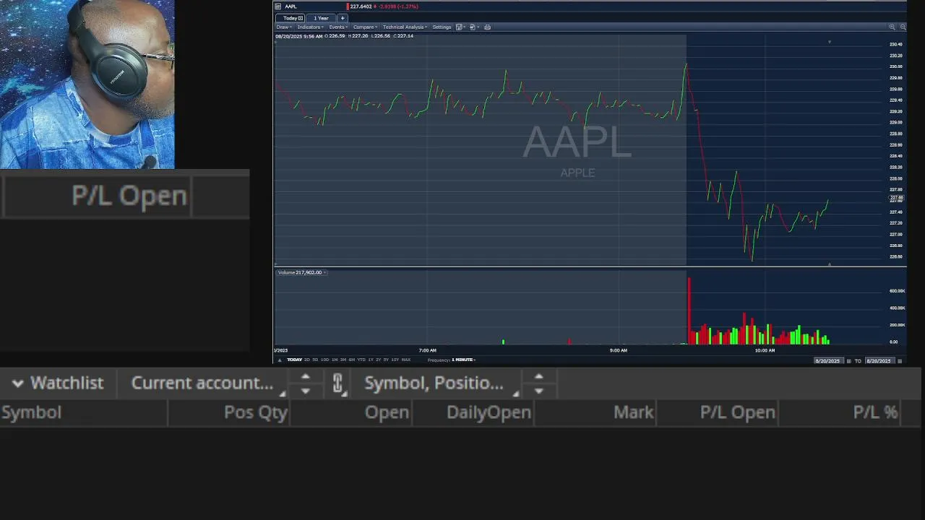The height and width of the screenshot is (520, 925).
Task: Open chart Settings
Action: (x=442, y=27)
